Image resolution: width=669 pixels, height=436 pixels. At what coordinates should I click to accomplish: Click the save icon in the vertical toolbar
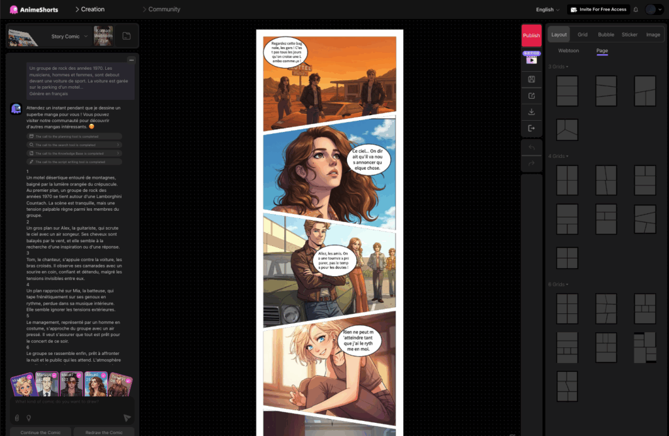[531, 80]
